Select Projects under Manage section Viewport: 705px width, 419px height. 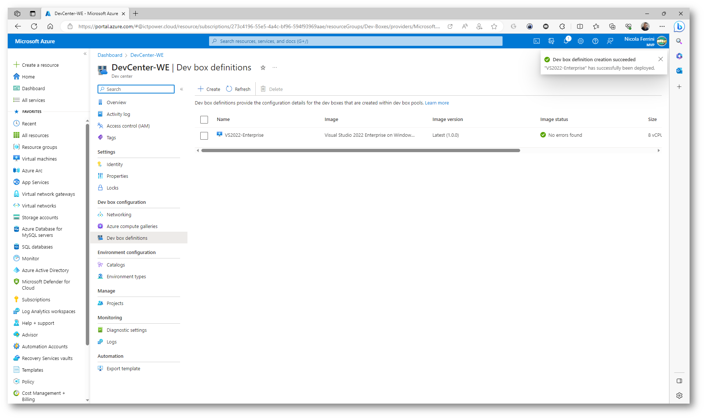point(115,303)
